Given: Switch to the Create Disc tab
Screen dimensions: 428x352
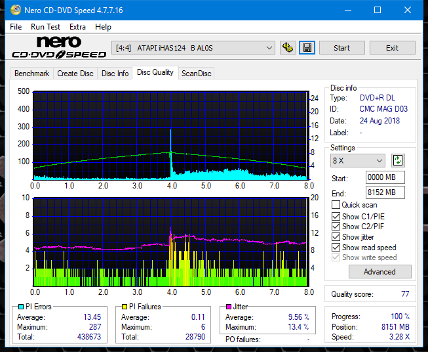Looking at the screenshot, I should pos(75,74).
